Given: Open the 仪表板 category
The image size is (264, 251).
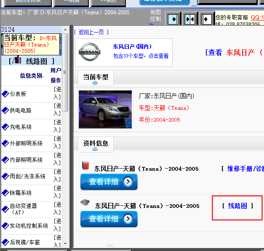Looking at the screenshot, I should tap(18, 94).
